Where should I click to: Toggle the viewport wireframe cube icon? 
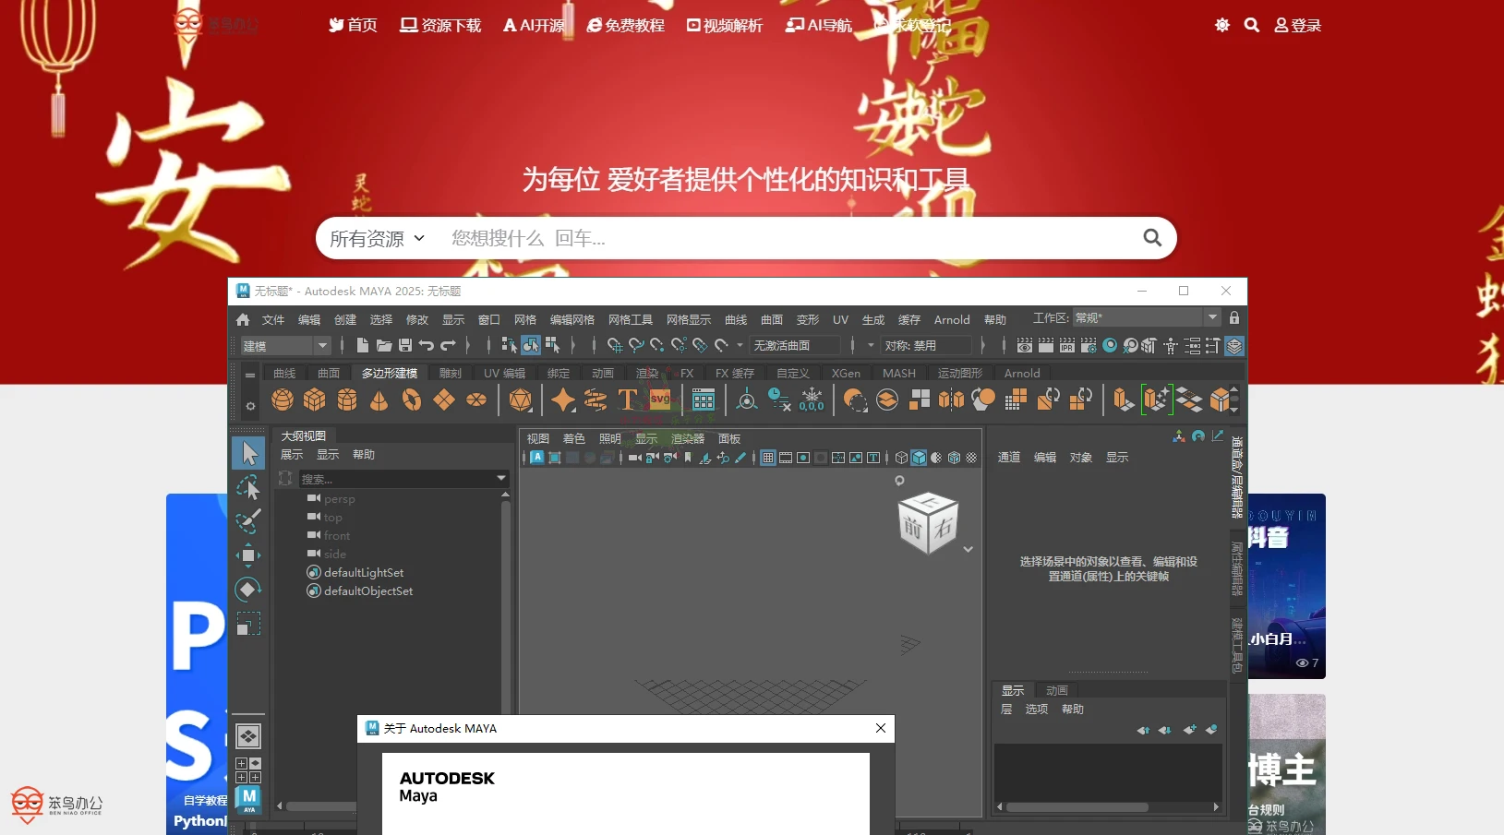point(901,458)
